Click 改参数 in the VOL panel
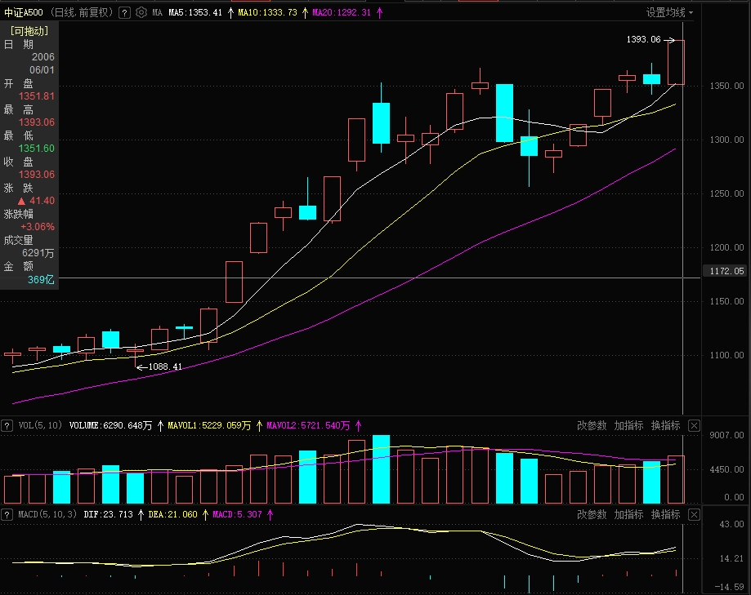 click(592, 426)
